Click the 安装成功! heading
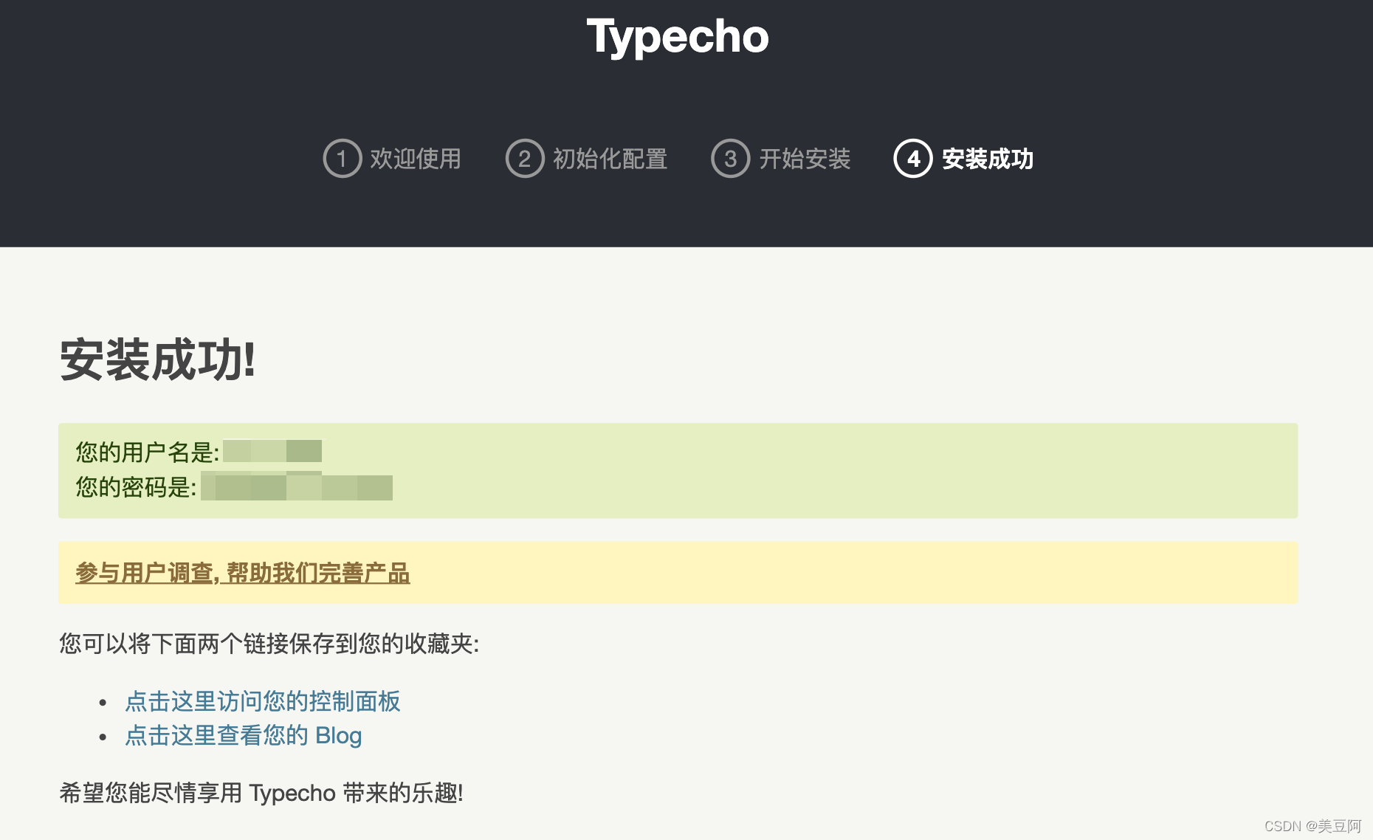 (x=158, y=360)
